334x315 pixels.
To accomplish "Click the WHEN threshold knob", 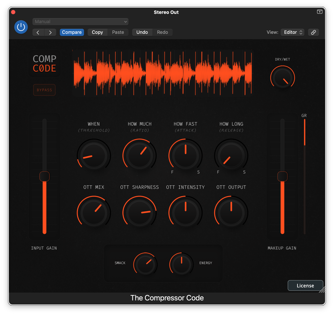I will click(94, 155).
